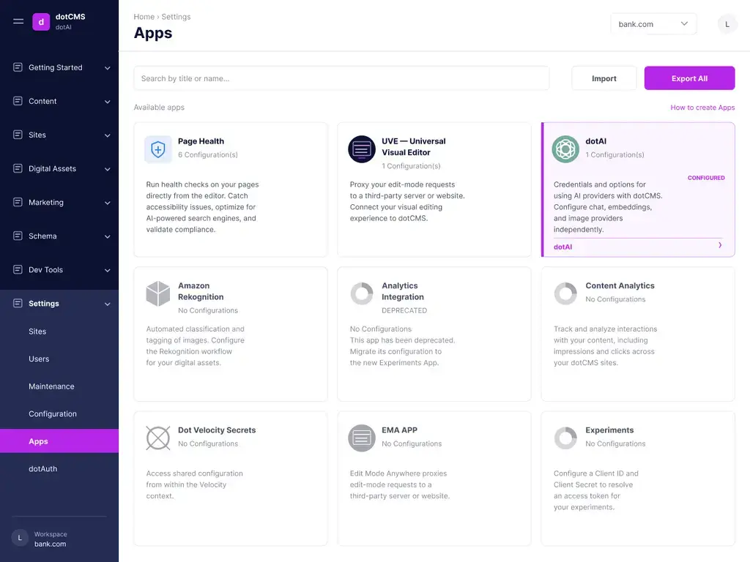750x562 pixels.
Task: Click the Import button
Action: click(604, 78)
